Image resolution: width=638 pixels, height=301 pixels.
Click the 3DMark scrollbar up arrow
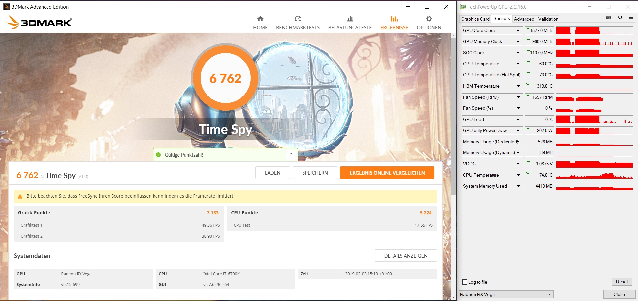click(453, 35)
